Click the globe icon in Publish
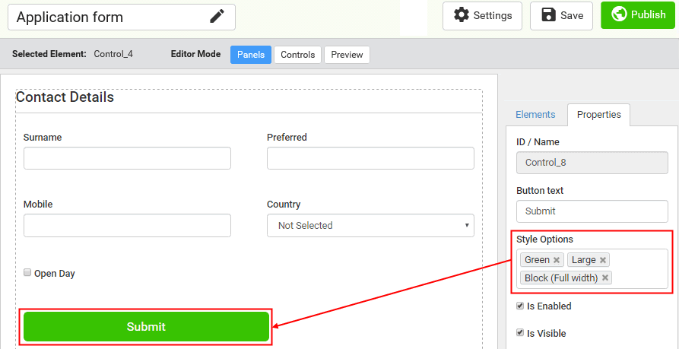679x349 pixels. (x=619, y=14)
